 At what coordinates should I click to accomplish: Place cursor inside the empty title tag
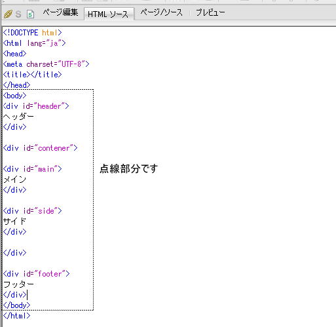(x=30, y=75)
